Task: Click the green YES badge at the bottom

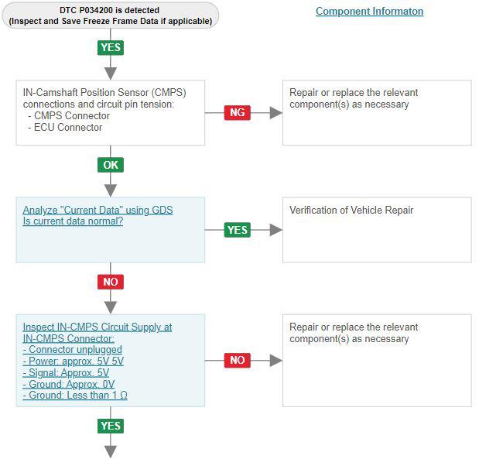Action: point(111,426)
